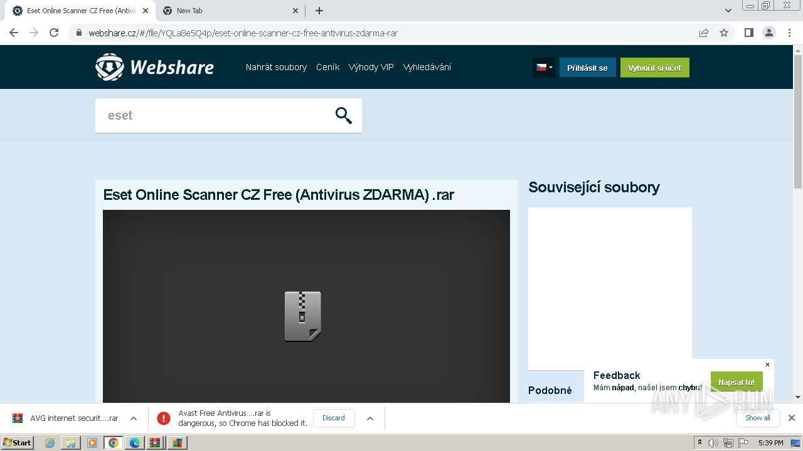The height and width of the screenshot is (451, 803).
Task: Click the address bar URL
Action: (243, 33)
